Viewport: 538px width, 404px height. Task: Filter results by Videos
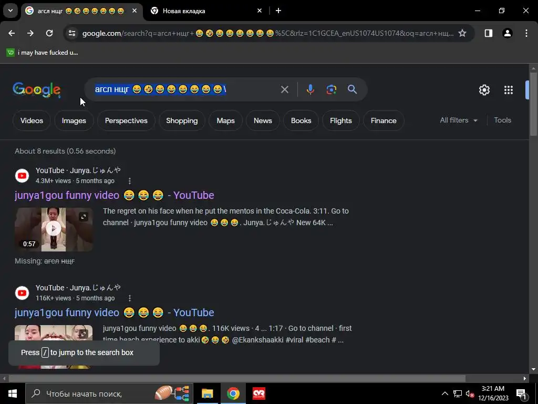click(32, 120)
